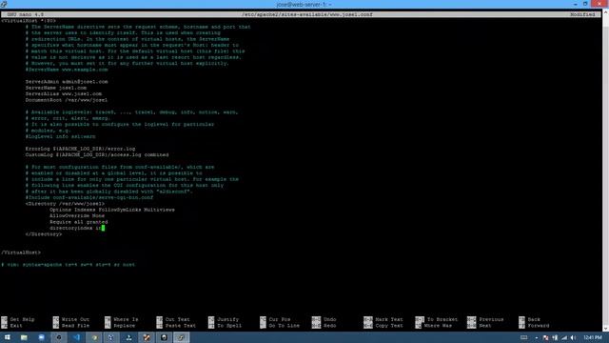Click the <Directory /var/www/jose1> line
This screenshot has height=343, width=609.
[x=65, y=203]
